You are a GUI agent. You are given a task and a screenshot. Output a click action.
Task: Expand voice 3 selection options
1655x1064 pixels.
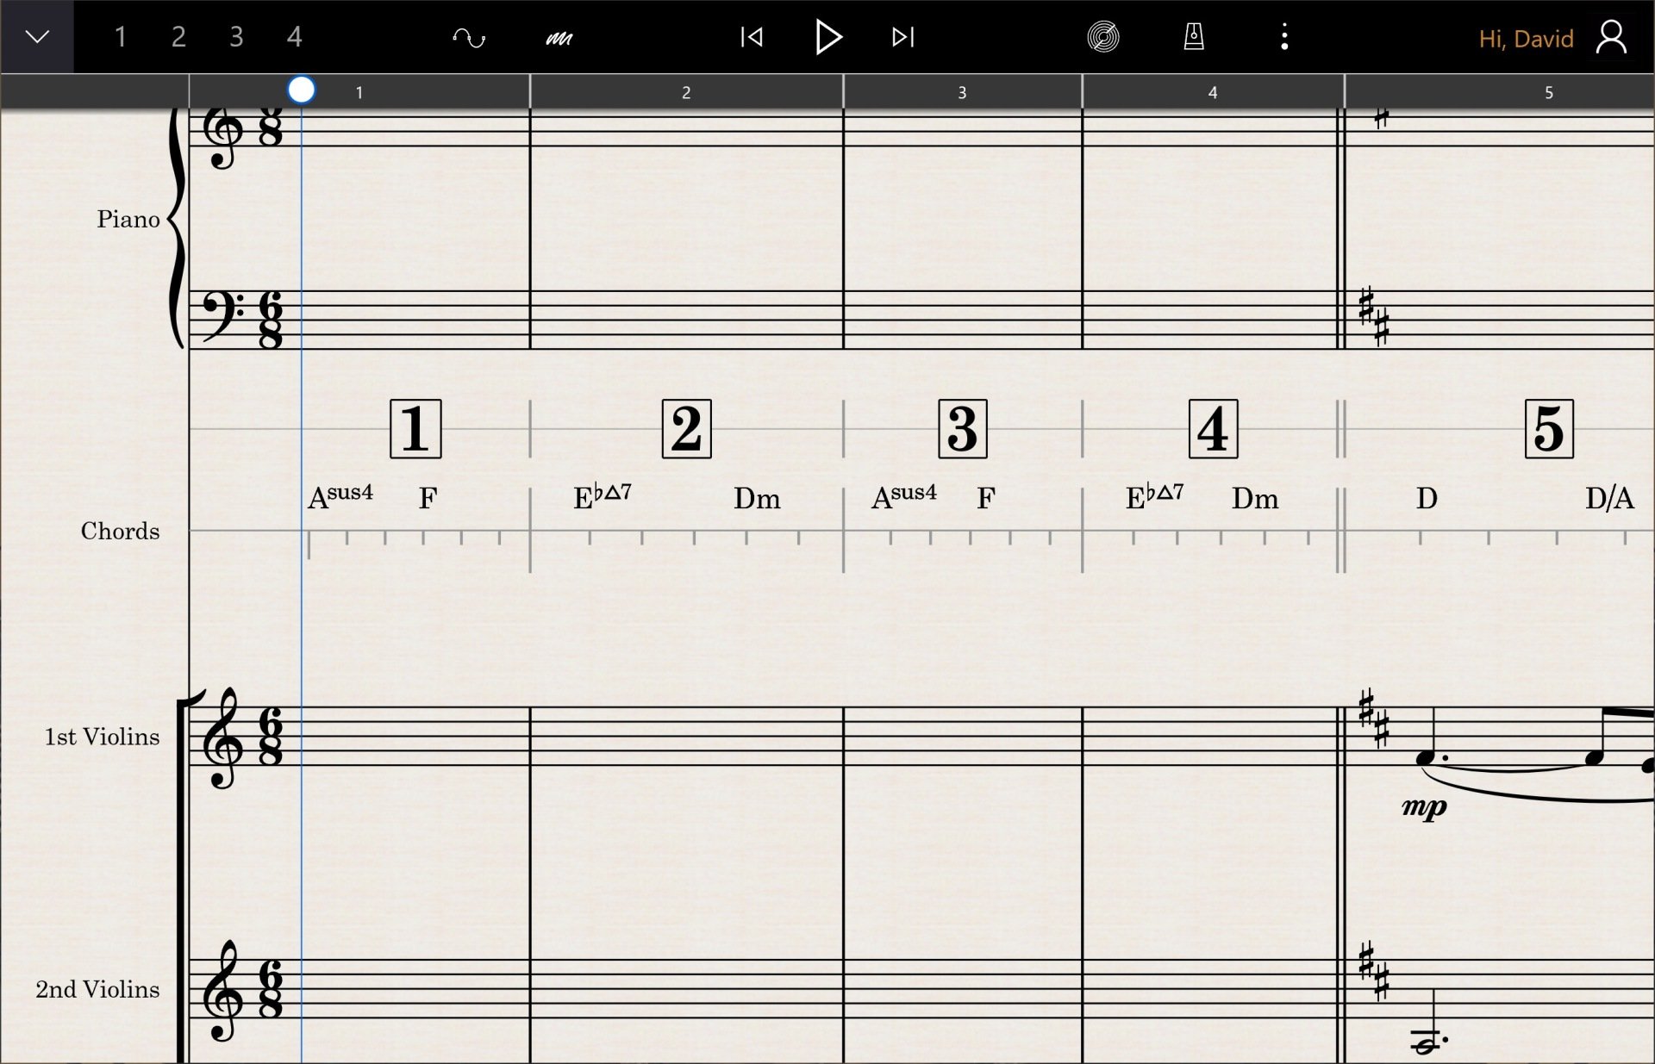(x=236, y=37)
